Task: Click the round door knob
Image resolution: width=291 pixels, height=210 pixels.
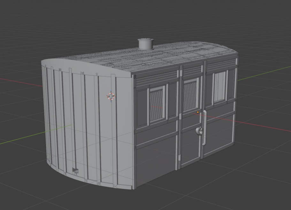Action: 199,131
